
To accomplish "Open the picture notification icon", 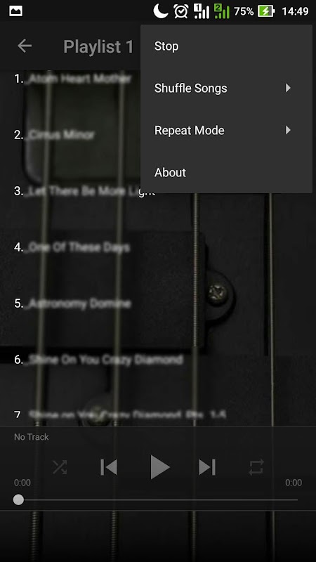I will tap(15, 11).
